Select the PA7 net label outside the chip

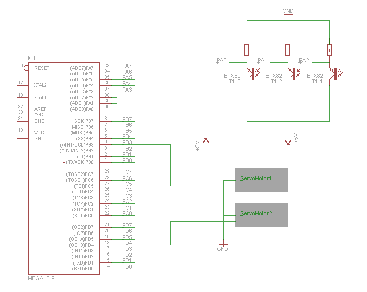(x=127, y=66)
